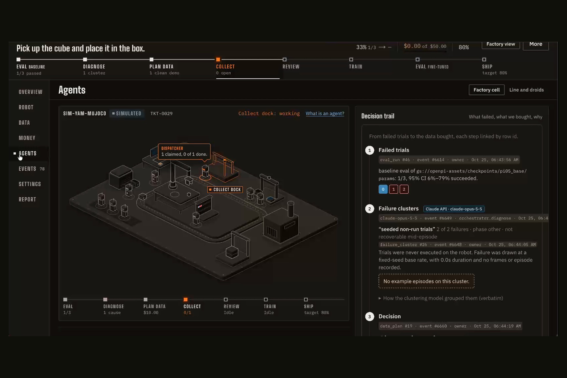Select red trial chip 2
Image resolution: width=567 pixels, height=378 pixels.
(x=404, y=189)
